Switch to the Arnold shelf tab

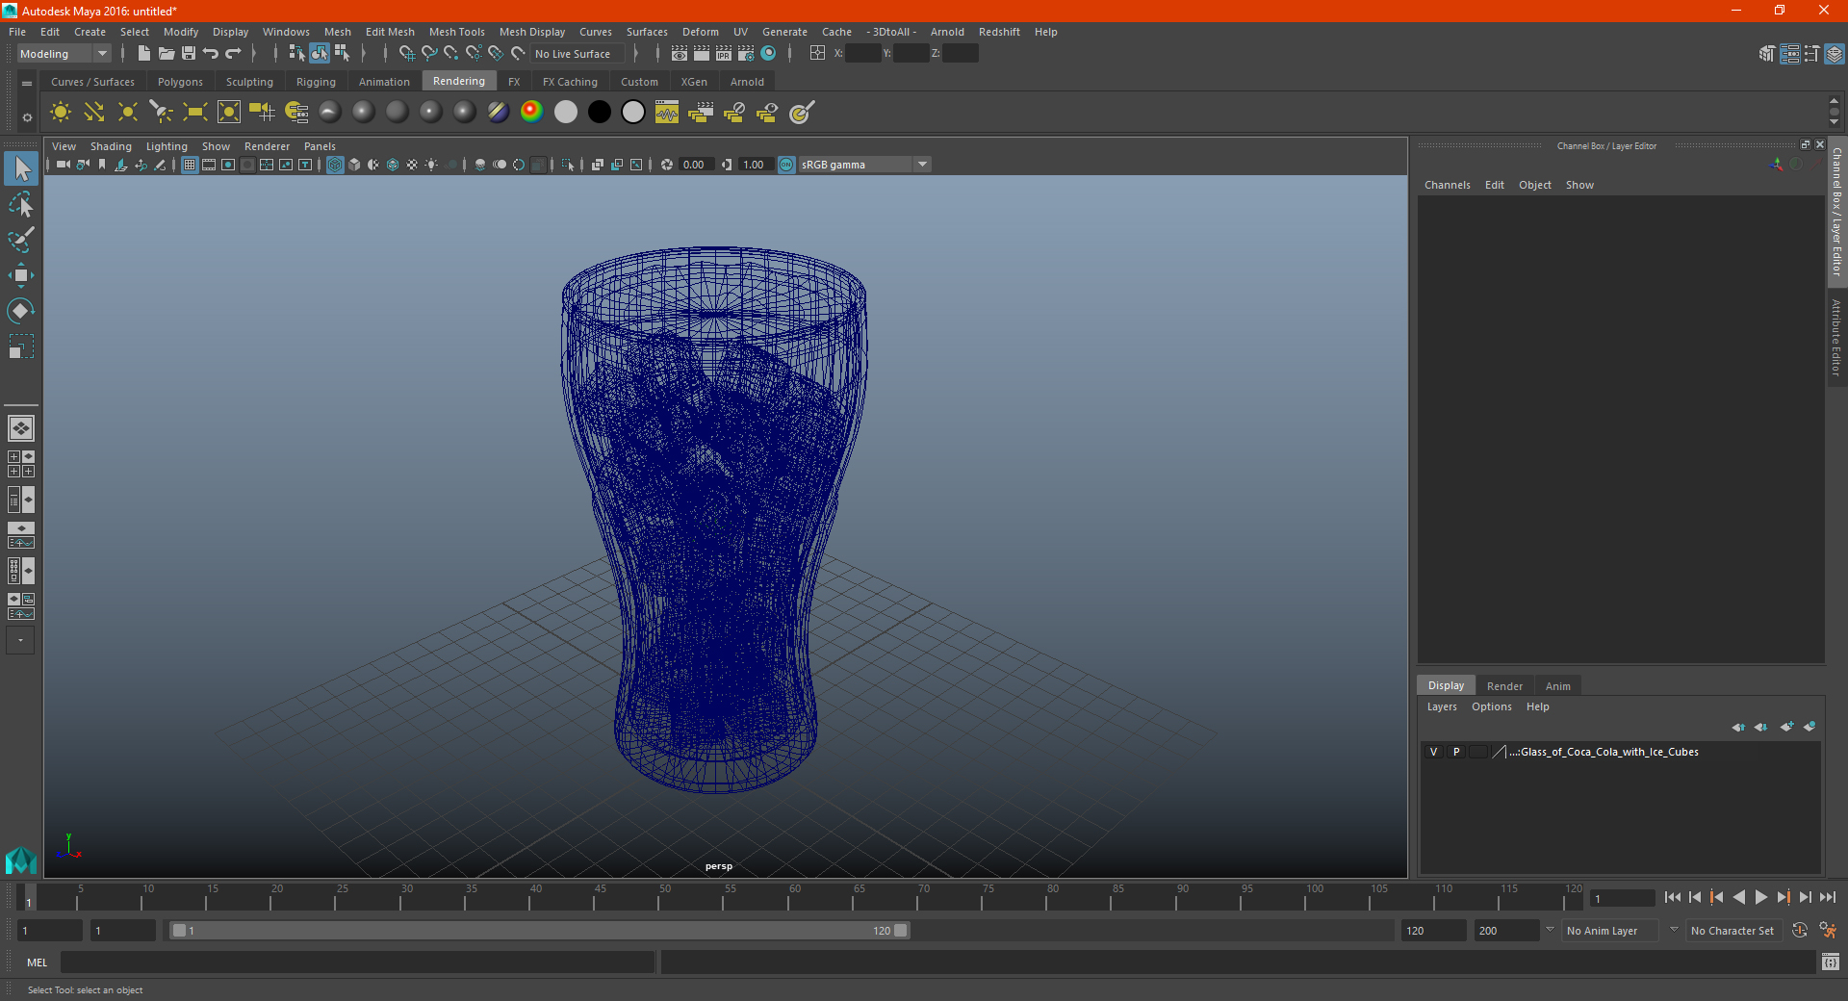(747, 82)
